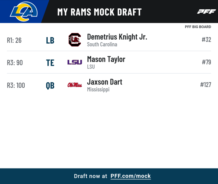Click the South Carolina Gamecocks logo

pos(75,40)
